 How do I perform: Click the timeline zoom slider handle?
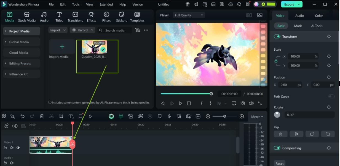coord(225,116)
